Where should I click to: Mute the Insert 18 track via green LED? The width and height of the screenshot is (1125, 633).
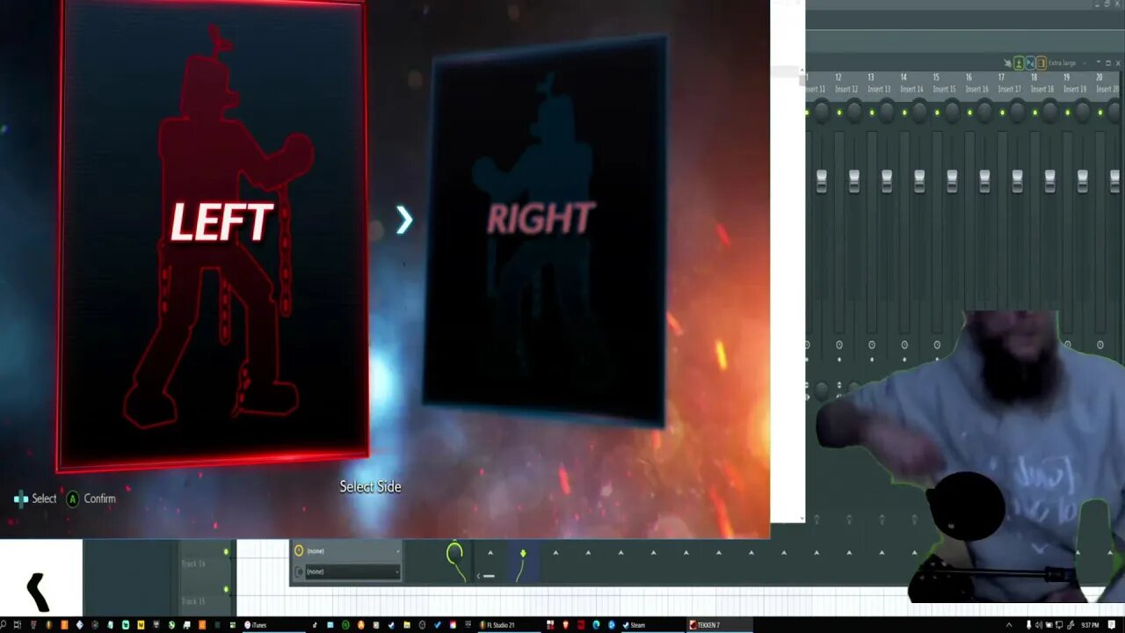(1034, 113)
